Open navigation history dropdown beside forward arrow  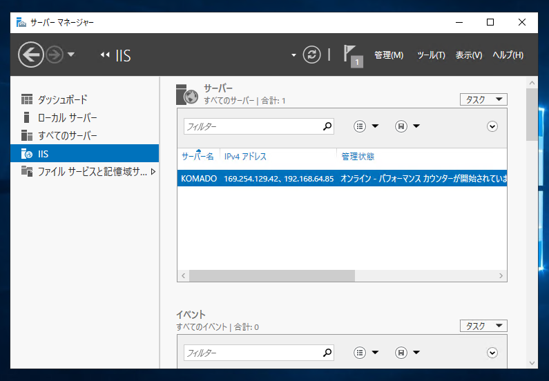coord(71,55)
